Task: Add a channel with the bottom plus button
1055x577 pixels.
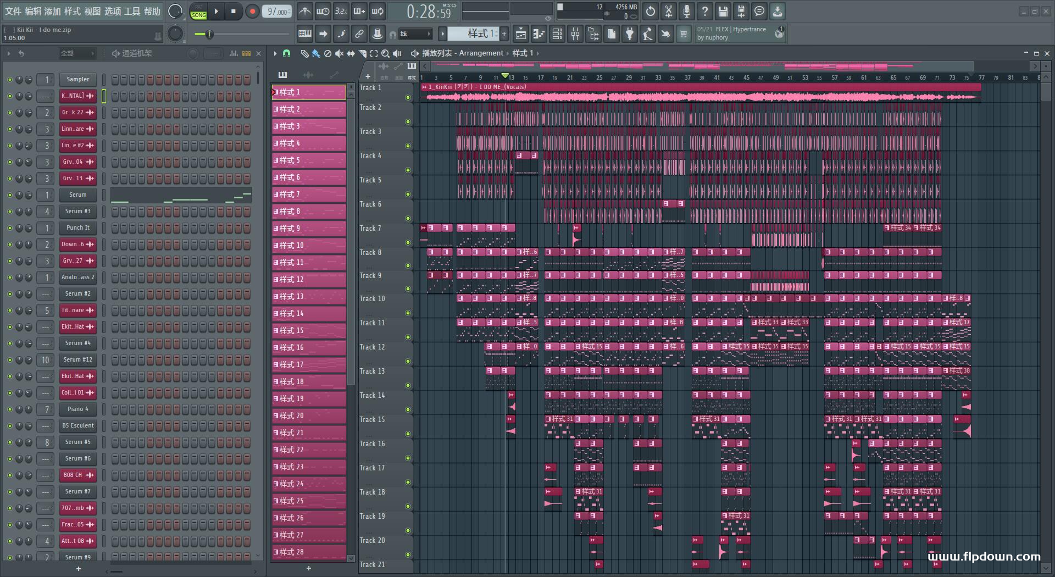Action: [x=79, y=569]
